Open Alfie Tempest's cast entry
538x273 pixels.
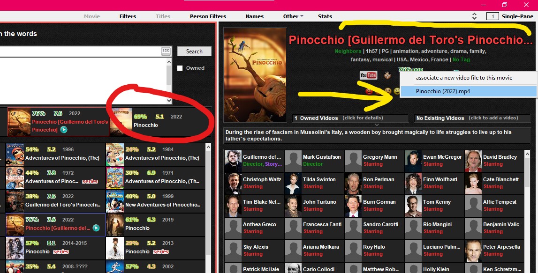click(494, 206)
